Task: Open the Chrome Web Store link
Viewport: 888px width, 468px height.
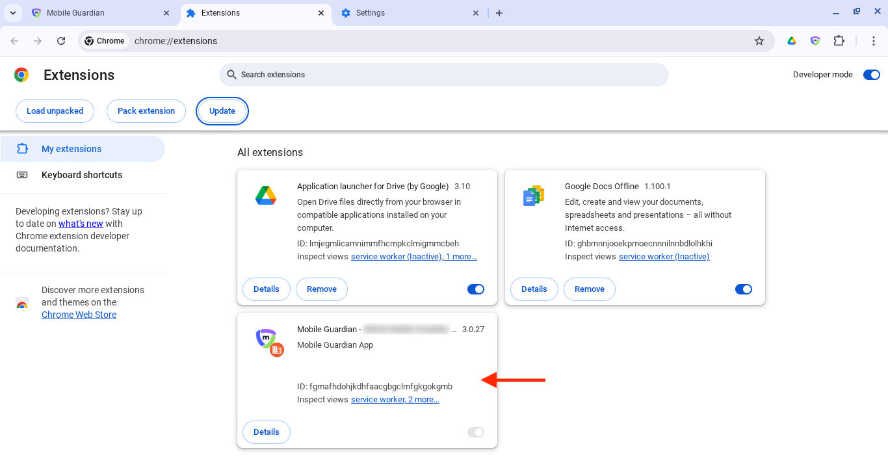Action: pyautogui.click(x=79, y=315)
